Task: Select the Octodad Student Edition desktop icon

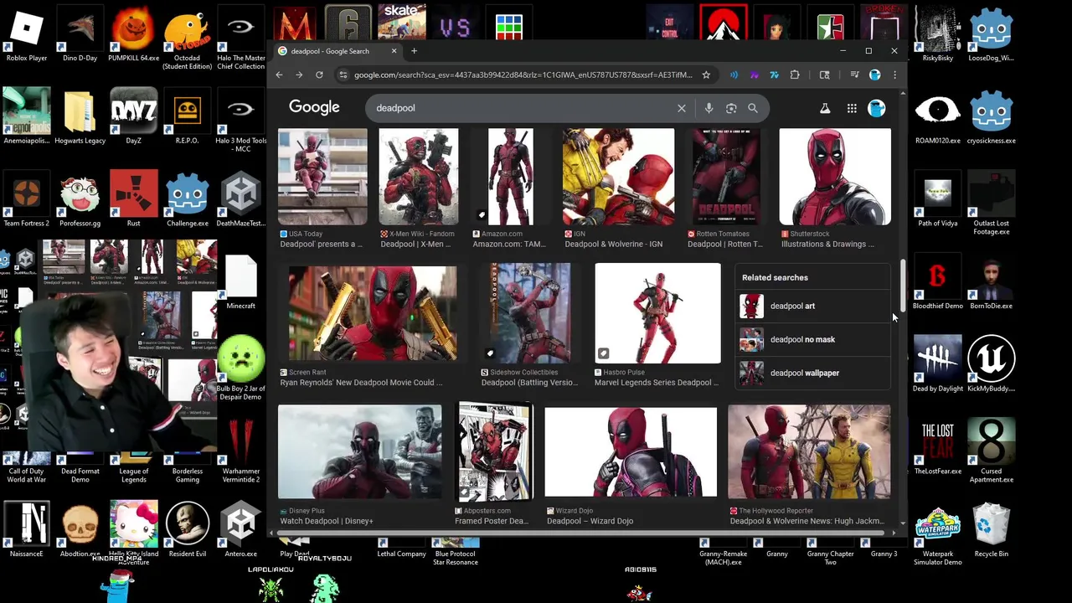Action: coord(188,39)
